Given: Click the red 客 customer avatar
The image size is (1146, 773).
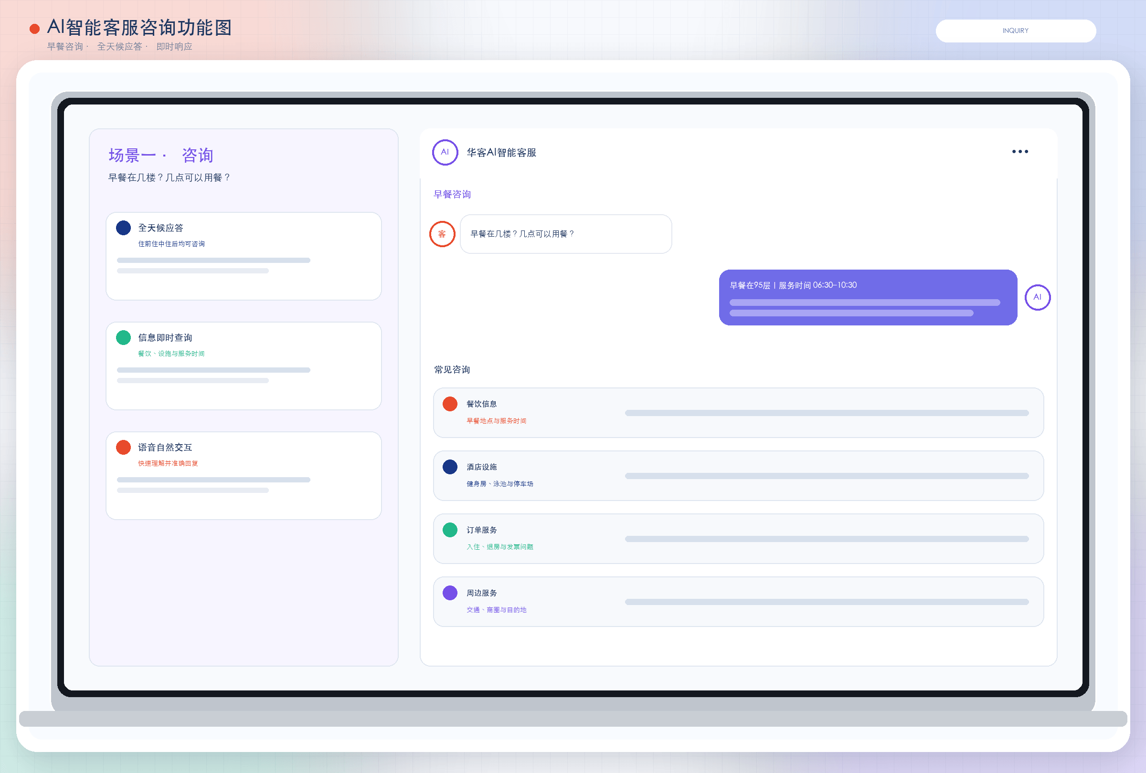Looking at the screenshot, I should [x=442, y=234].
